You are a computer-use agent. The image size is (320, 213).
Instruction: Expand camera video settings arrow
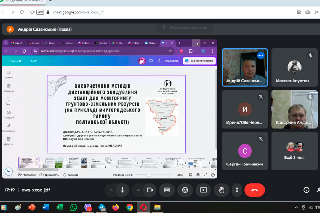(x=138, y=190)
